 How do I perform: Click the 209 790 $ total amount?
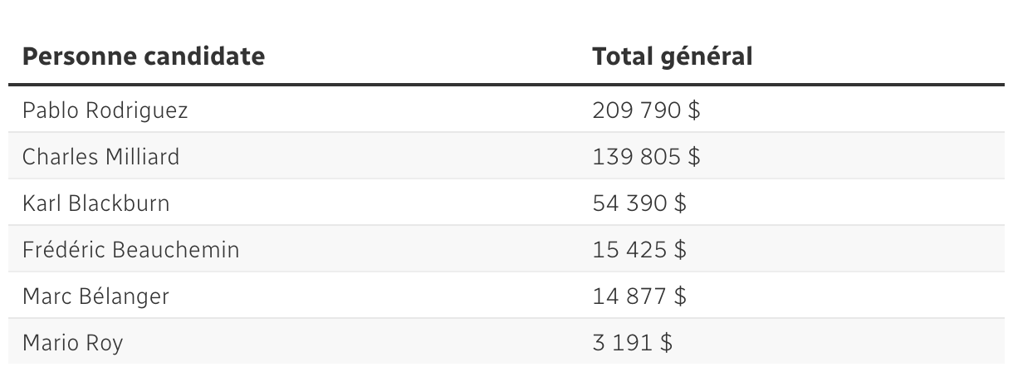click(646, 110)
